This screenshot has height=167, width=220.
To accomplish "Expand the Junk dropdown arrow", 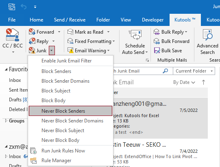I will pos(52,51).
